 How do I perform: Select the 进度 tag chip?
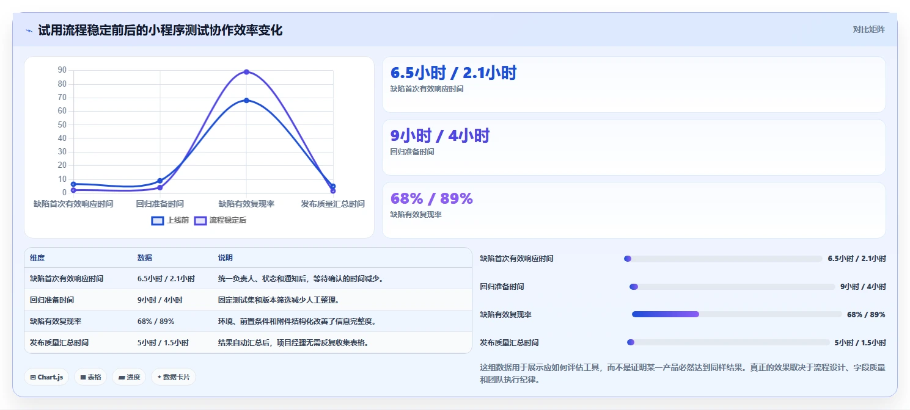[130, 377]
